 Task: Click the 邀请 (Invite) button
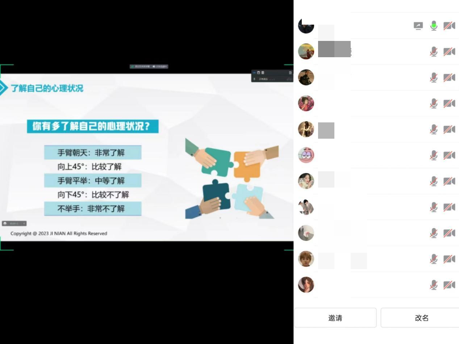point(335,318)
